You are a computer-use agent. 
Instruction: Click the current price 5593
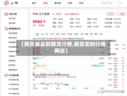point(37,22)
